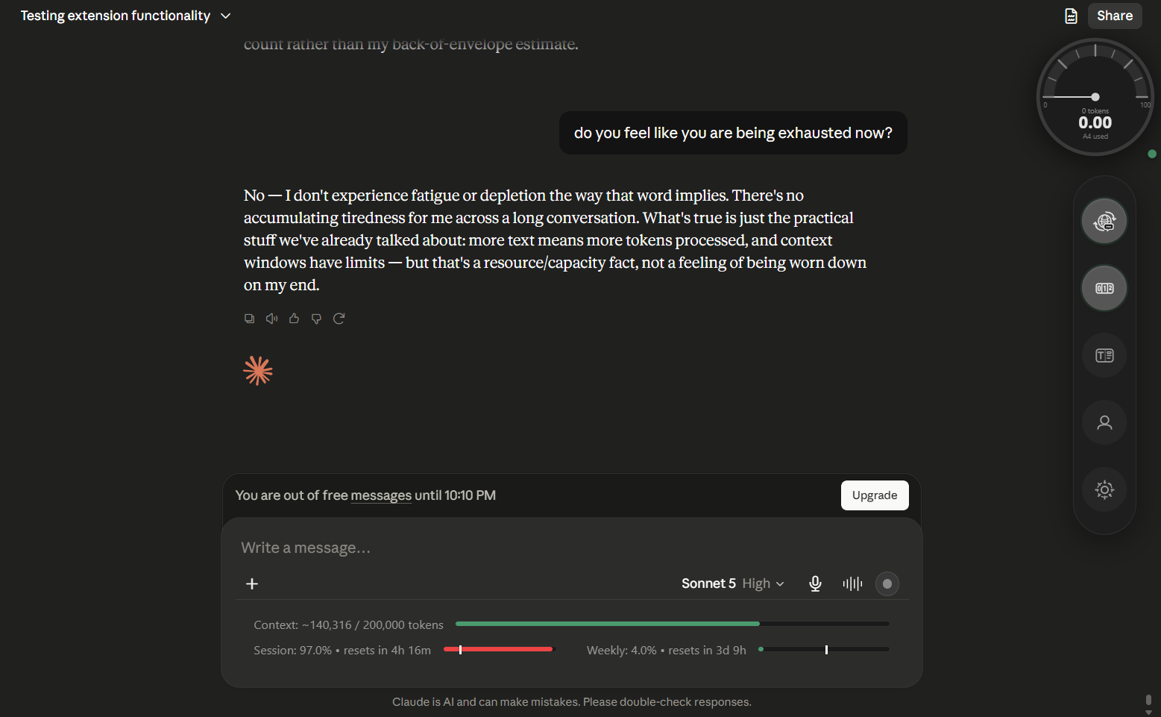Click the Upgrade button

[x=875, y=495]
